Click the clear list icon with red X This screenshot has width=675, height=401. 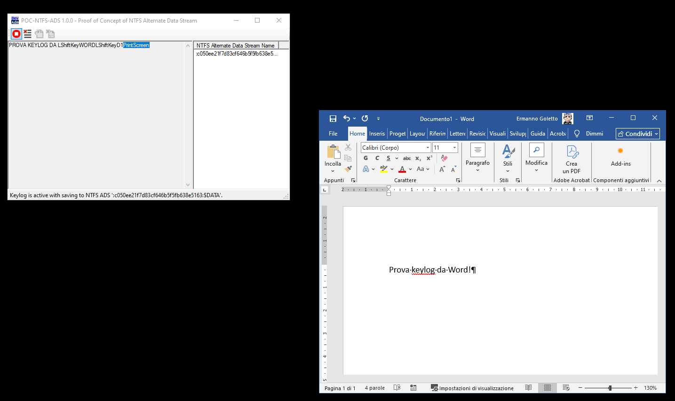pyautogui.click(x=28, y=33)
